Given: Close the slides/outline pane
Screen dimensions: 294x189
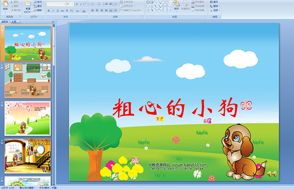Looking at the screenshot, I should 53,22.
